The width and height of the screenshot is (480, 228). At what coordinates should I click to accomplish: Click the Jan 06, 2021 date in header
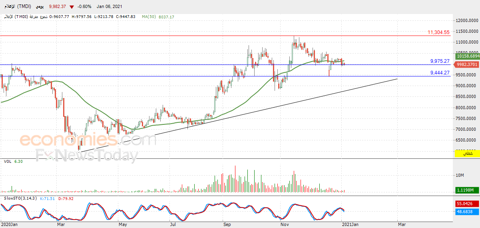108,7
